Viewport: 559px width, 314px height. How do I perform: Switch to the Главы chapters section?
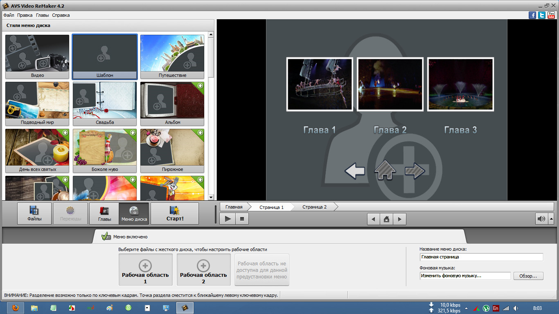104,213
